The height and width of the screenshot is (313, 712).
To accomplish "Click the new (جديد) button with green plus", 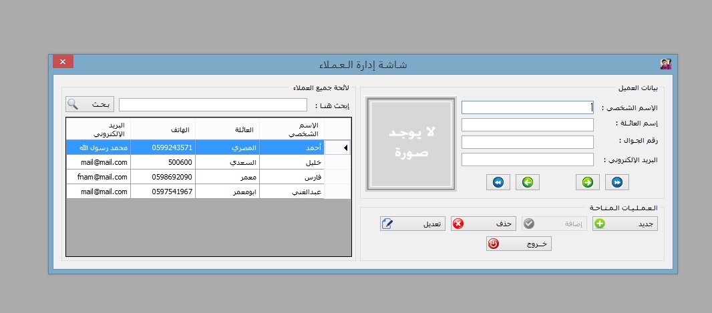I will point(625,224).
